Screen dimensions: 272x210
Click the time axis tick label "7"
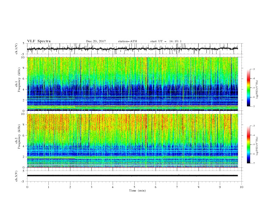point(177,187)
